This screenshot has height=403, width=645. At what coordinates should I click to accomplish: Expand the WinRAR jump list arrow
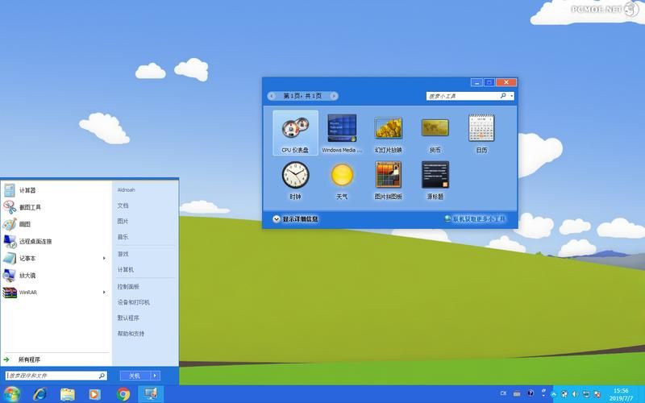tap(104, 293)
